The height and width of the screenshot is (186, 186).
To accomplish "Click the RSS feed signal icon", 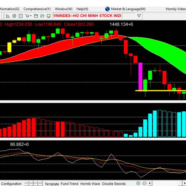I will click(8, 16).
